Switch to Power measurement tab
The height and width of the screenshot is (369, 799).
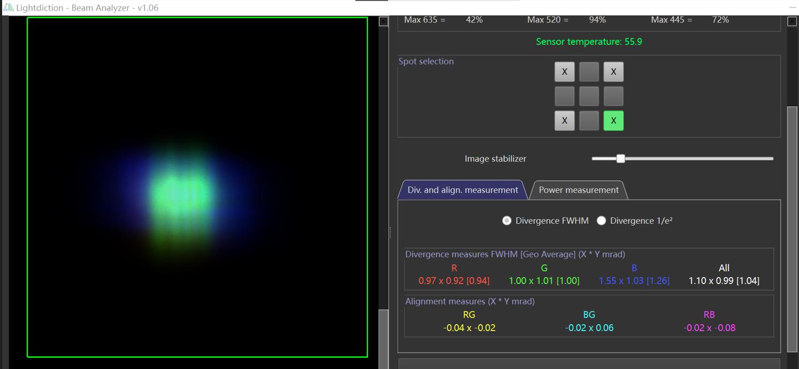click(579, 190)
